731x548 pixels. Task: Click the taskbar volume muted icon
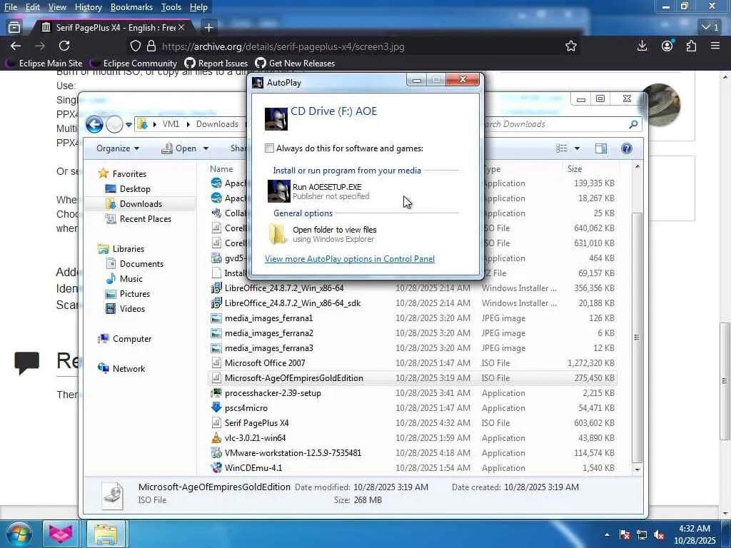coord(659,534)
